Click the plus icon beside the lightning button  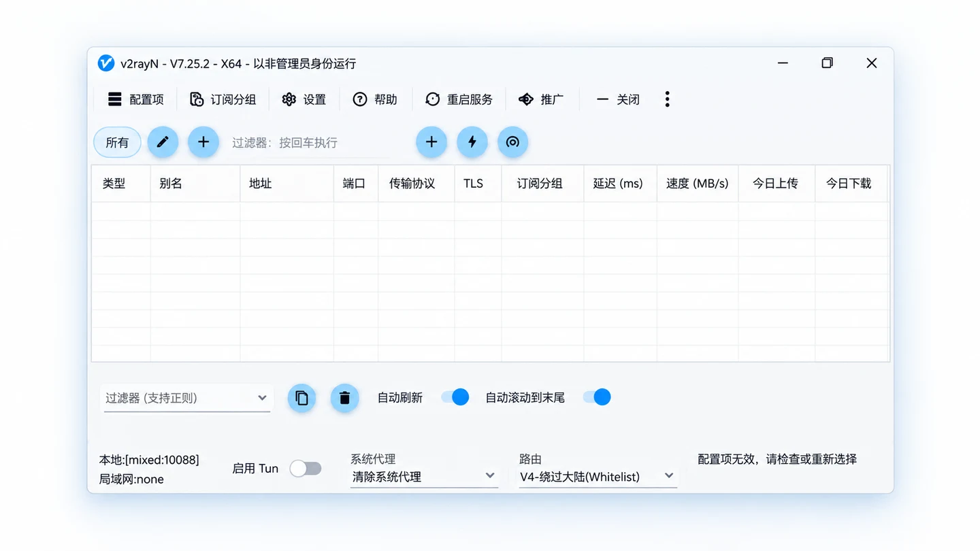[x=431, y=142]
